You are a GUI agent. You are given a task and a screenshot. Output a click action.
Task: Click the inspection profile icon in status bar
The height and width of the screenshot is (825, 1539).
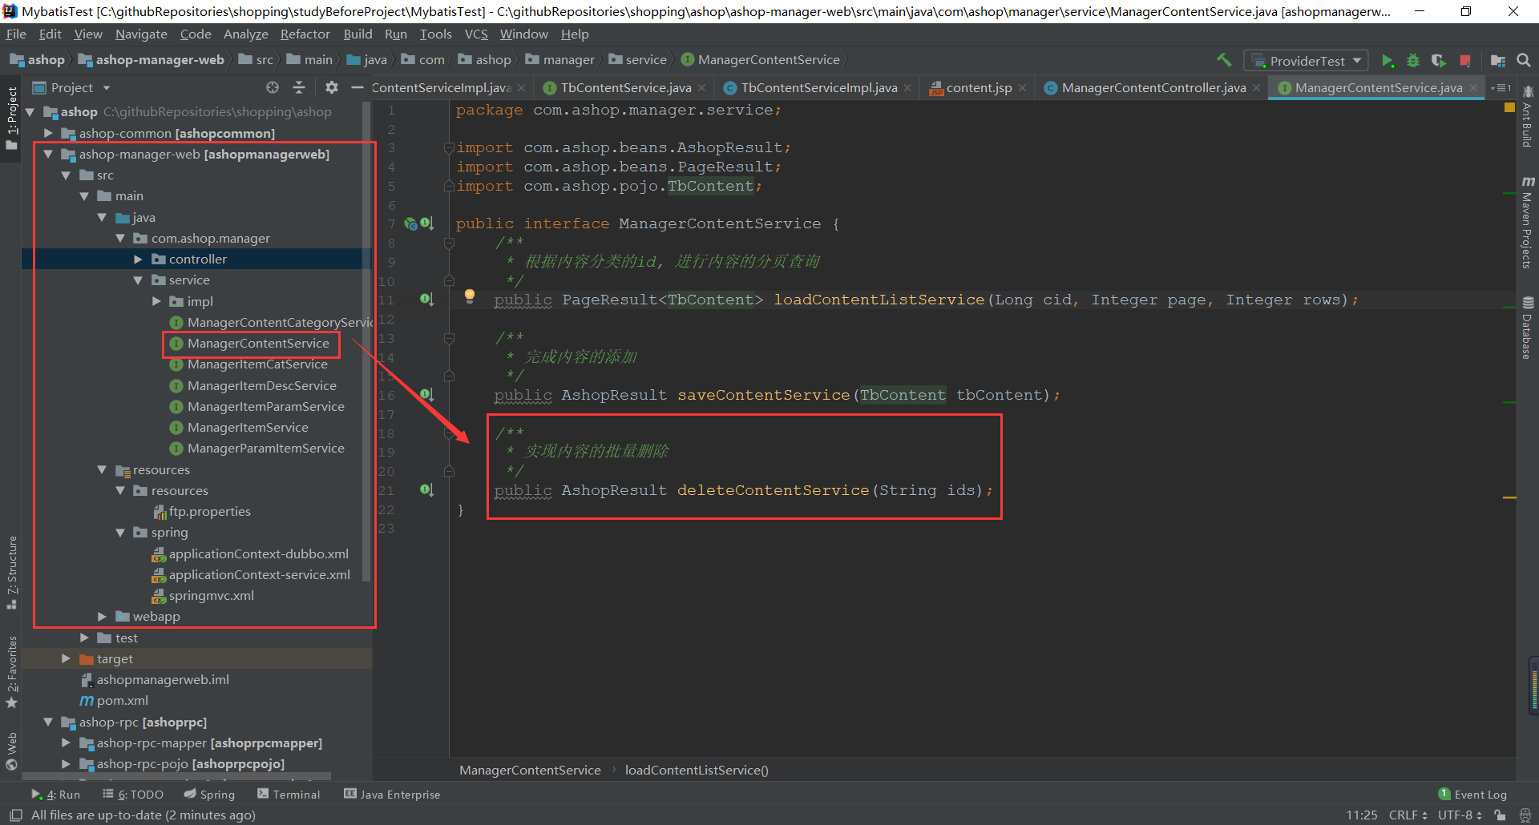1525,815
